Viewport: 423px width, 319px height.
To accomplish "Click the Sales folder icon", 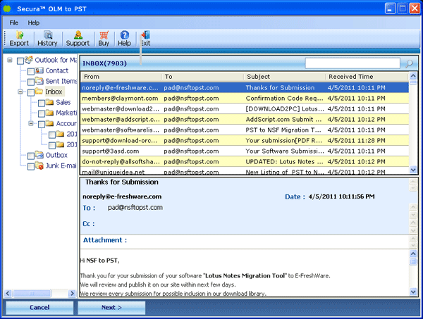I will pos(50,102).
